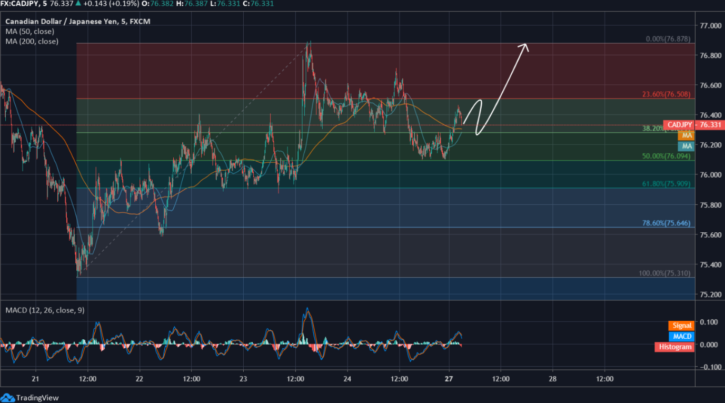This screenshot has height=403, width=725.
Task: Click the 78.60%(75.646) Fibonacci level label
Action: tap(666, 223)
